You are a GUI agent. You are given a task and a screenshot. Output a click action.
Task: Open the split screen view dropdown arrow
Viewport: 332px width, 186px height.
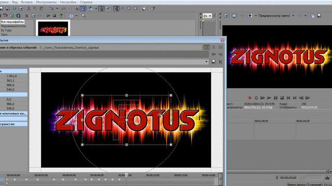[x=256, y=16]
